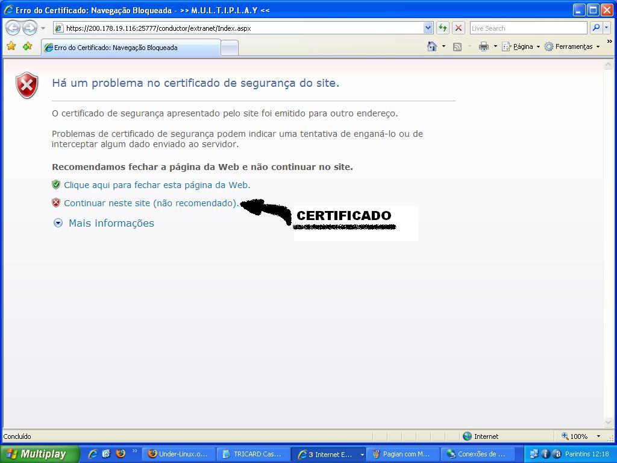This screenshot has height=463, width=617.
Task: Expand the Home button dropdown arrow
Action: (x=444, y=46)
